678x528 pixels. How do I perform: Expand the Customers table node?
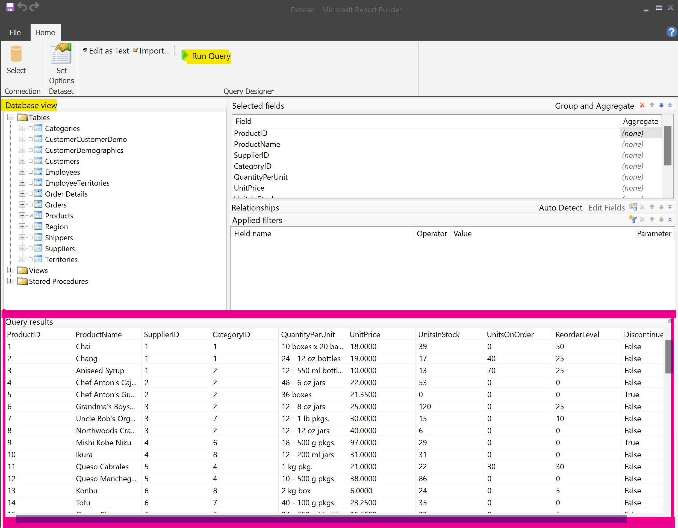[22, 161]
